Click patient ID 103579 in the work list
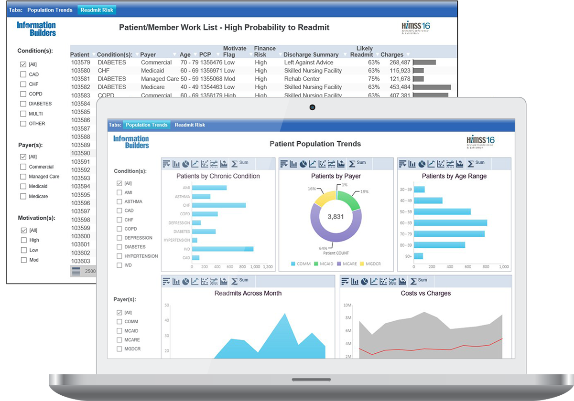 [x=80, y=63]
